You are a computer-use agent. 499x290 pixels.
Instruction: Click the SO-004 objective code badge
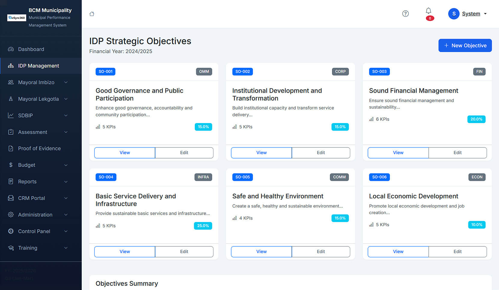(106, 177)
